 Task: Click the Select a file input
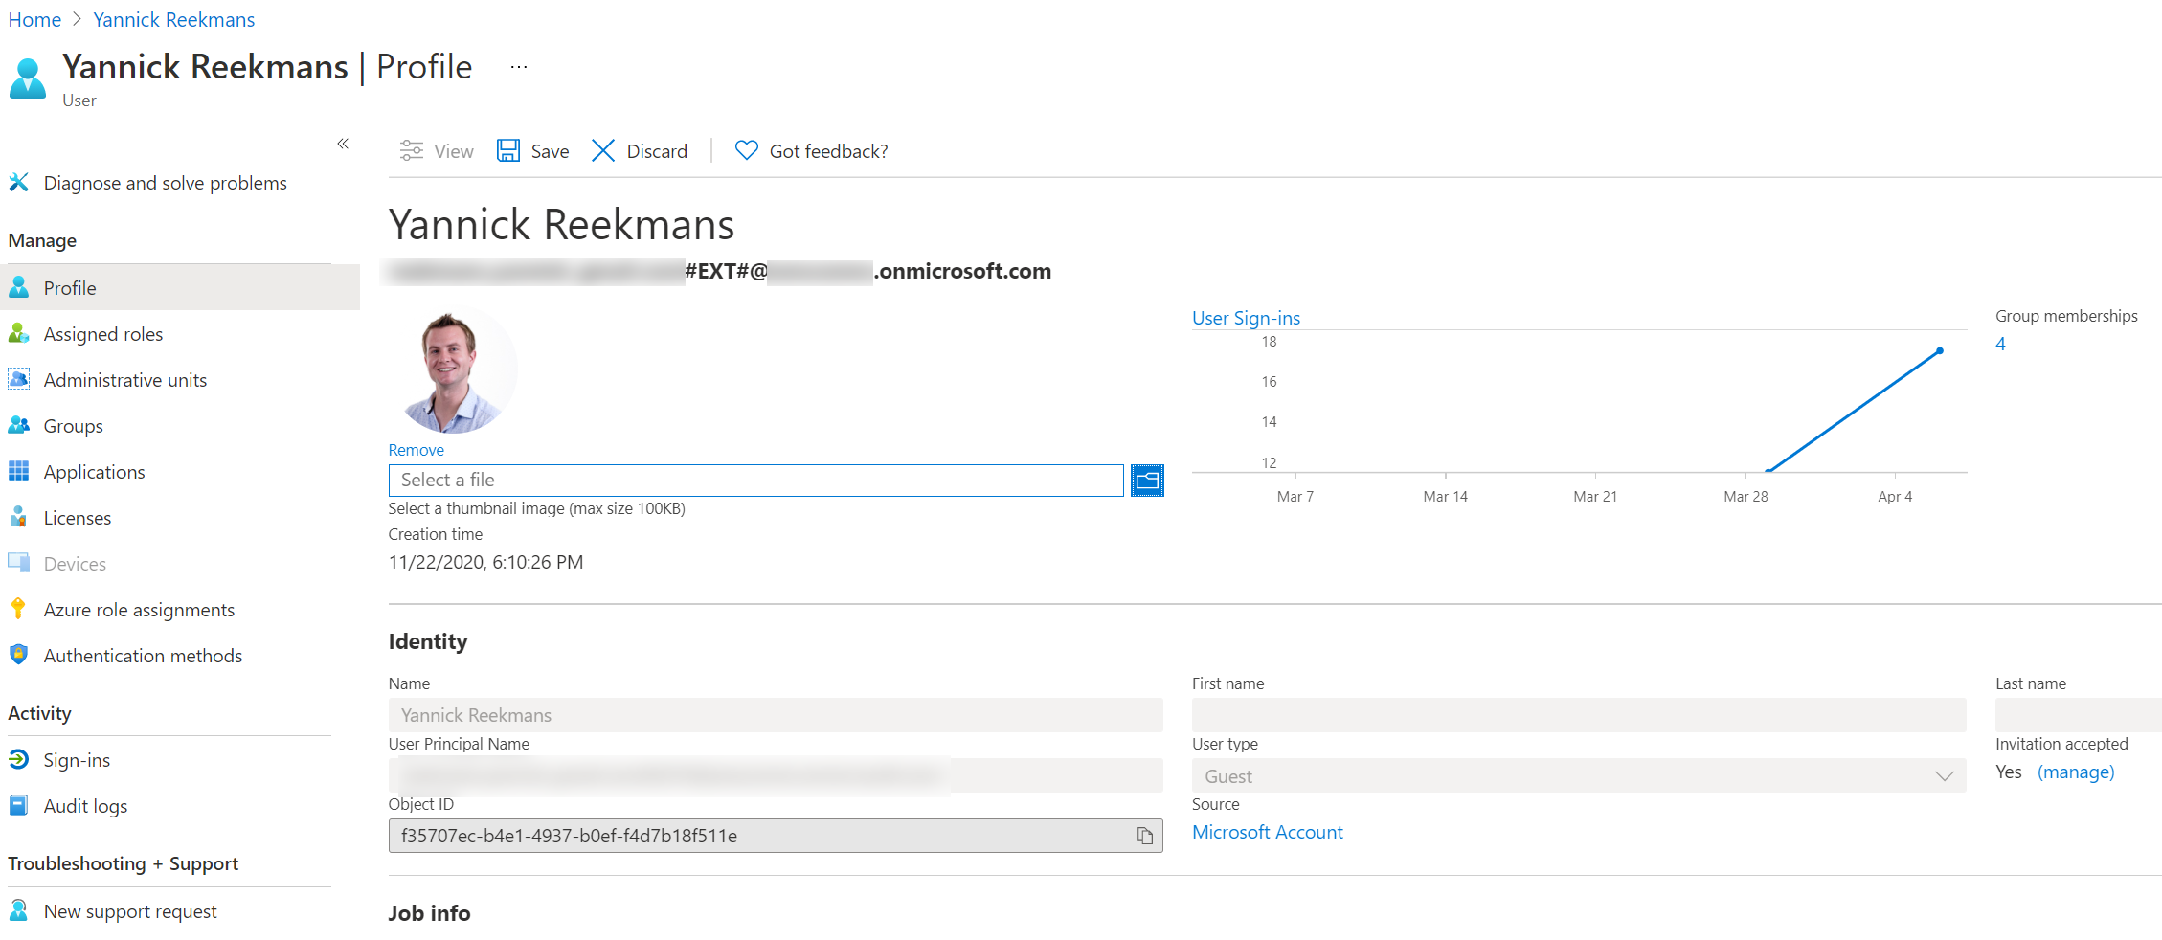tap(755, 481)
